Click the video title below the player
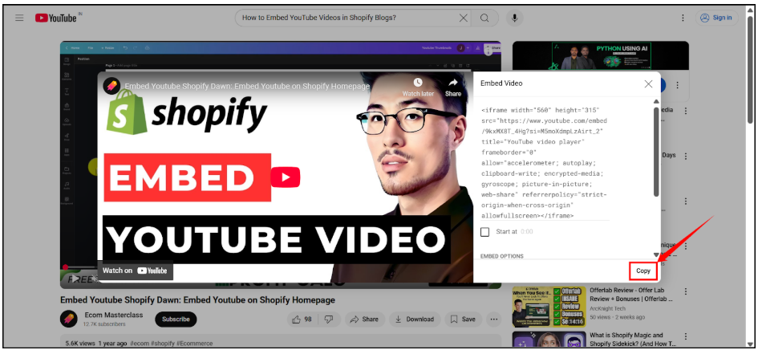758x350 pixels. pyautogui.click(x=197, y=300)
